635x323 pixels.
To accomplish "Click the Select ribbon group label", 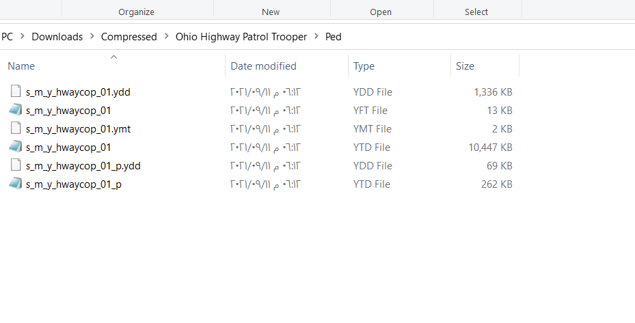I will (476, 12).
